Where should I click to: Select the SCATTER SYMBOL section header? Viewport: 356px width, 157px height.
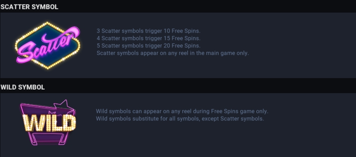tap(29, 7)
